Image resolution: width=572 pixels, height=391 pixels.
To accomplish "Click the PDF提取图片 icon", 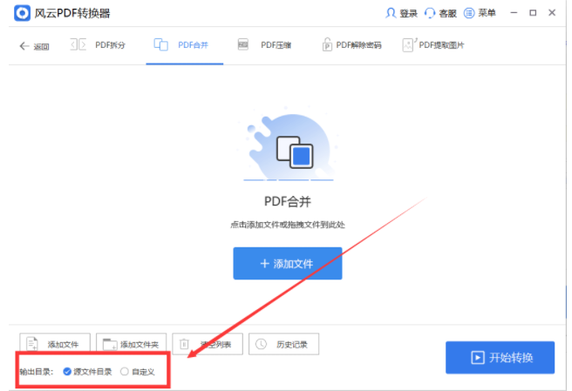I will [408, 45].
